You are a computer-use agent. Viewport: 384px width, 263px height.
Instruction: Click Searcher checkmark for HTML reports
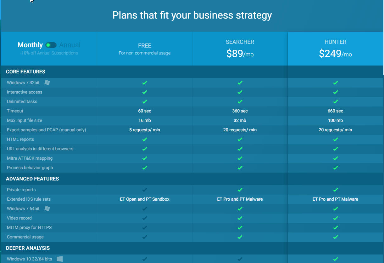tap(240, 139)
